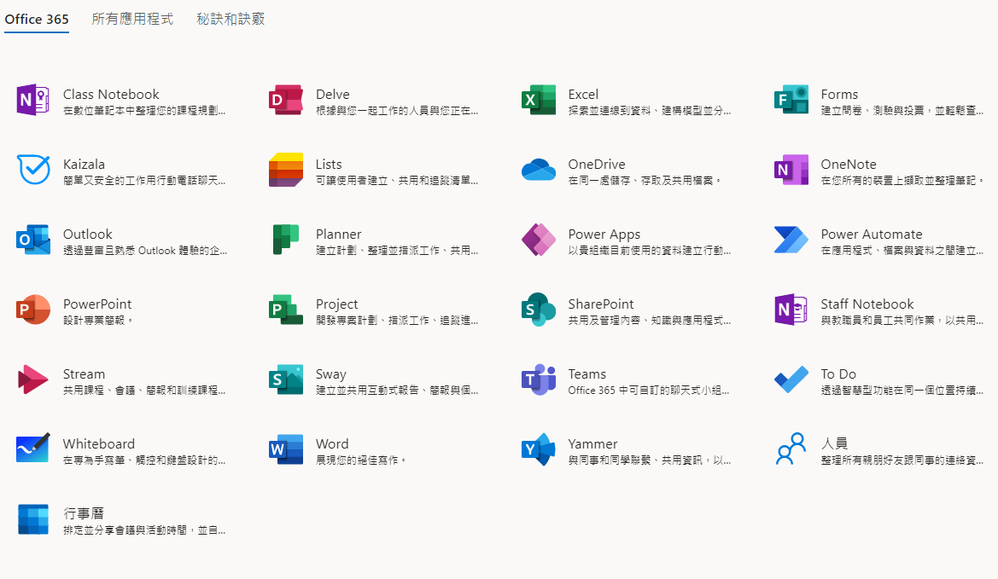
Task: Open the Stream play icon
Action: (x=33, y=379)
